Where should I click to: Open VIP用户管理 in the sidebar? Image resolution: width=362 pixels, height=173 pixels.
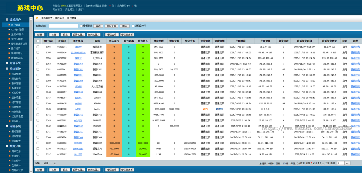tap(17, 30)
